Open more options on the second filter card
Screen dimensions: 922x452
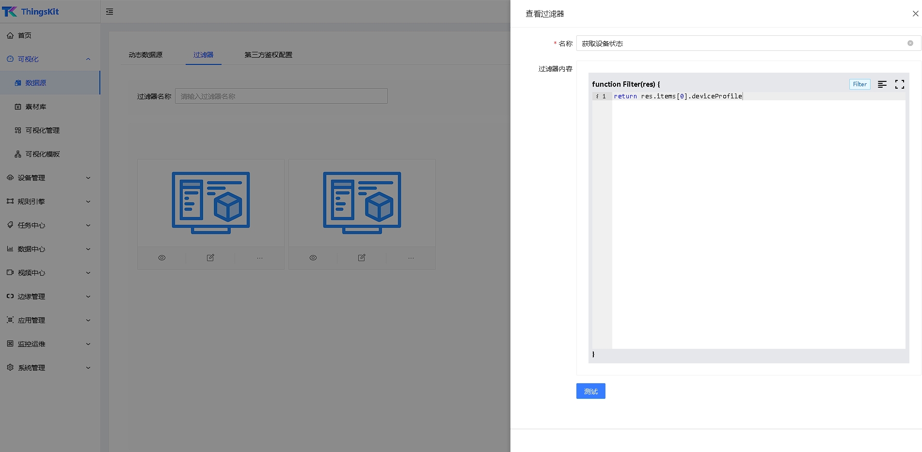click(411, 258)
